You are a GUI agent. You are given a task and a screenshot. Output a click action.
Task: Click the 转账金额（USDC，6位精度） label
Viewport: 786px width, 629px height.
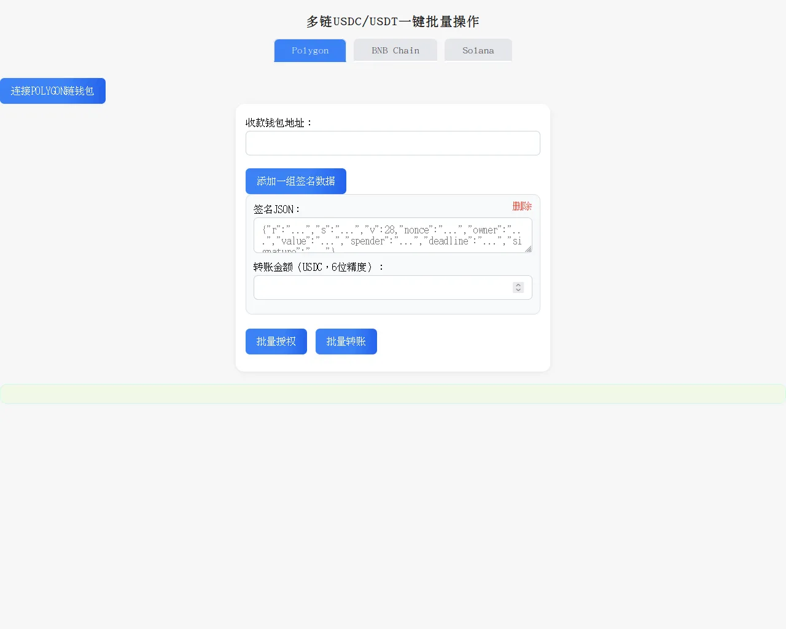(319, 267)
